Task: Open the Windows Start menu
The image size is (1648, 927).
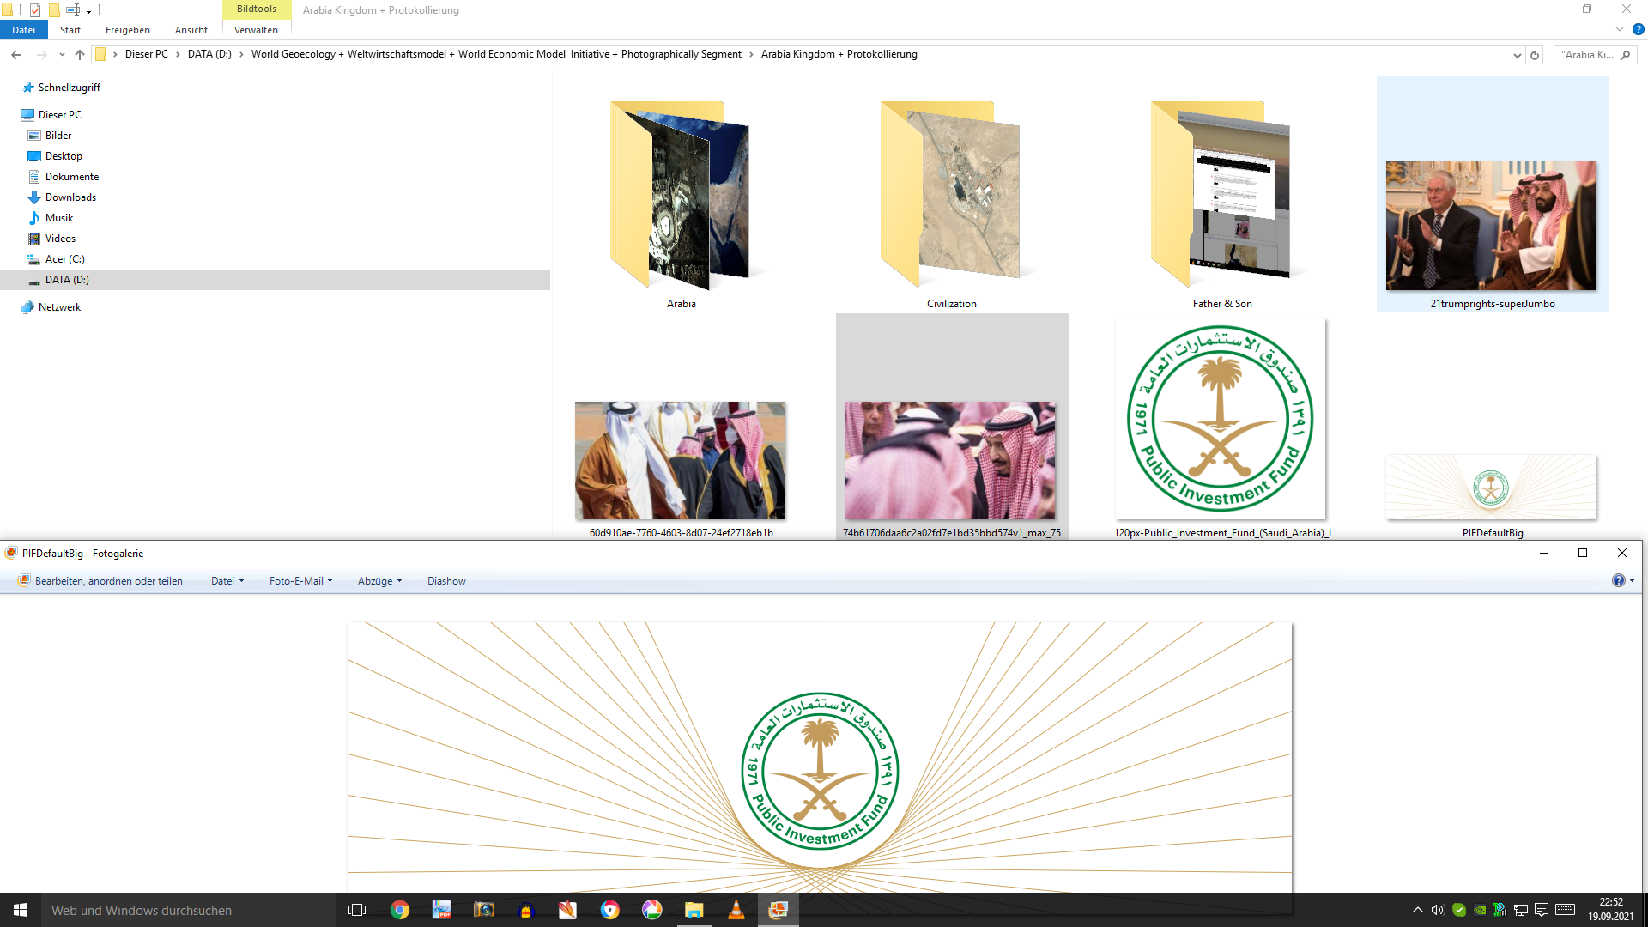Action: pyautogui.click(x=21, y=910)
